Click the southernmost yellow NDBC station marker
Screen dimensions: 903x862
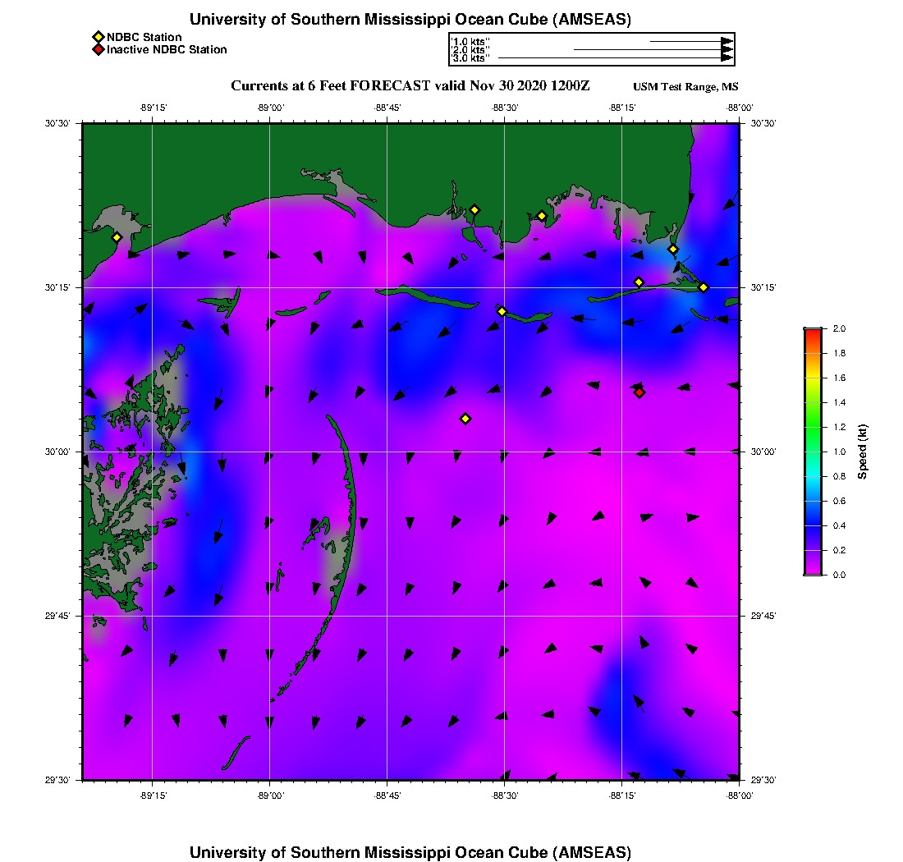(x=465, y=419)
